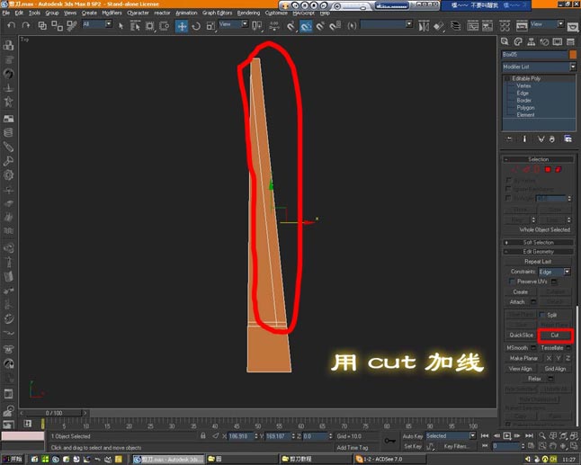Toggle Ignore Backfacing checkbox
Viewport: 581px width, 465px height.
point(509,189)
